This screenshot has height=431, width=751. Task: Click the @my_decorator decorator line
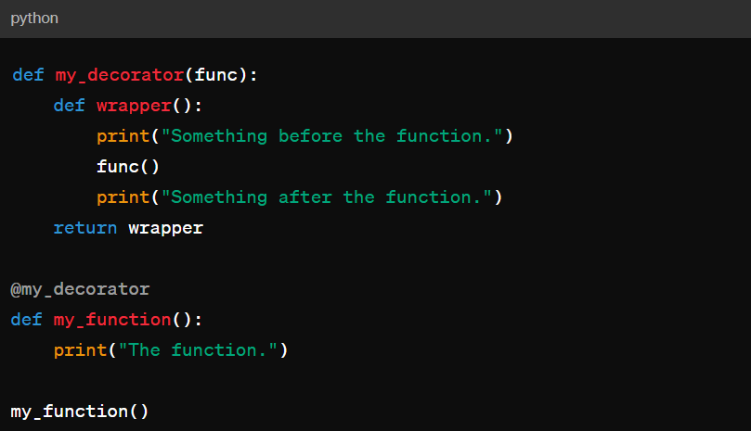click(80, 289)
